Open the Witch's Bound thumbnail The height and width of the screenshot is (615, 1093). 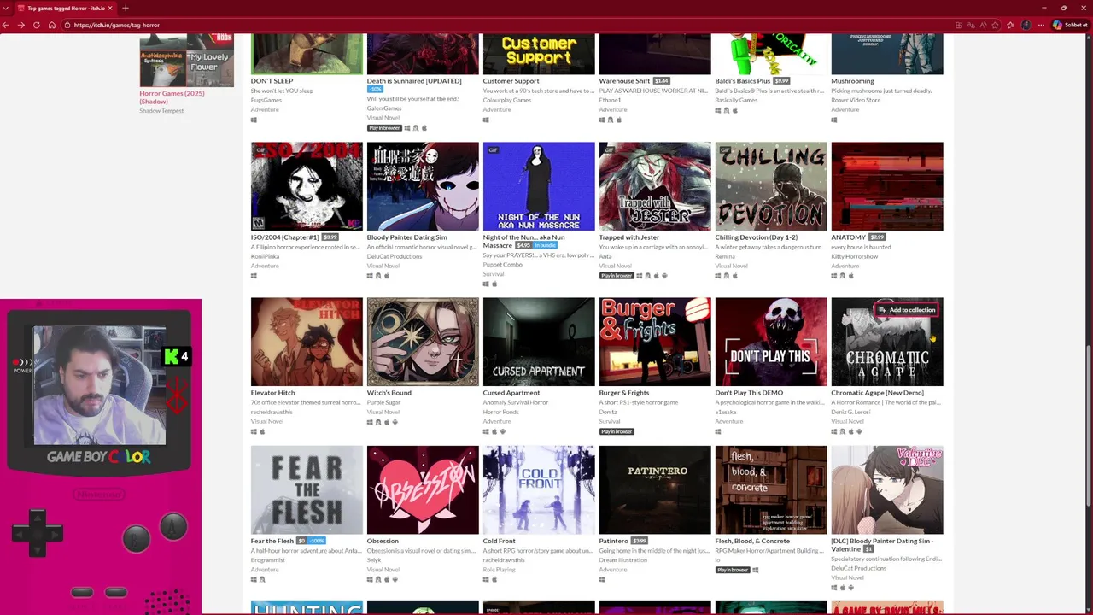423,342
